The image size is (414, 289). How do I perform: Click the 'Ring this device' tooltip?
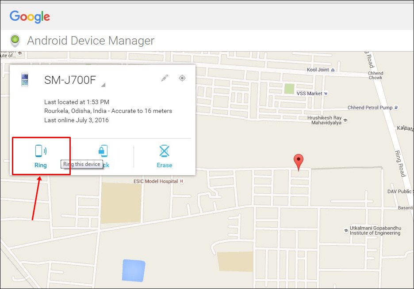point(82,164)
